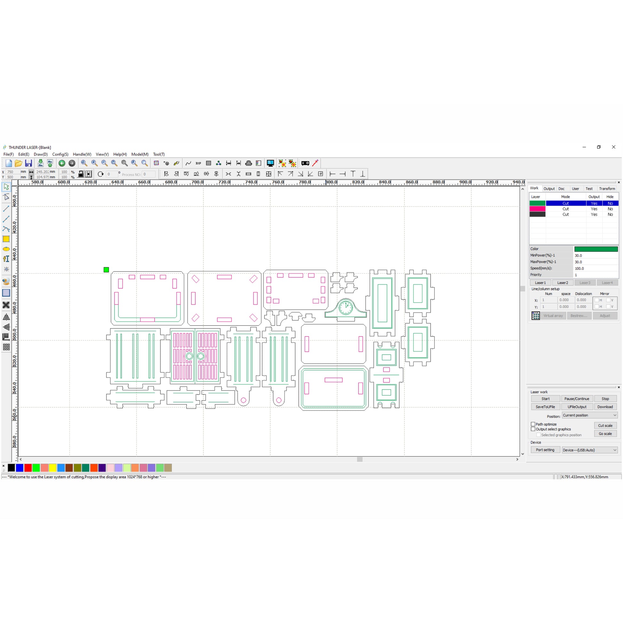Choose the text tool

6,259
